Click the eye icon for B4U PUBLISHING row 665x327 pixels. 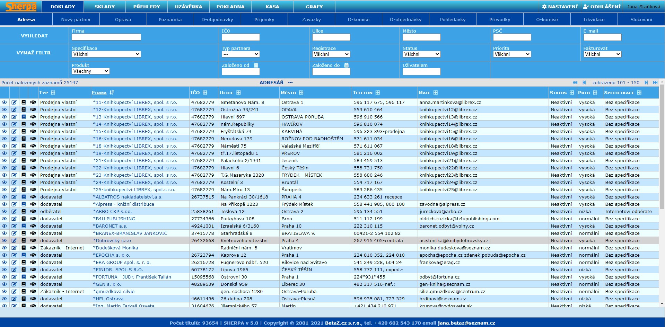click(5, 219)
